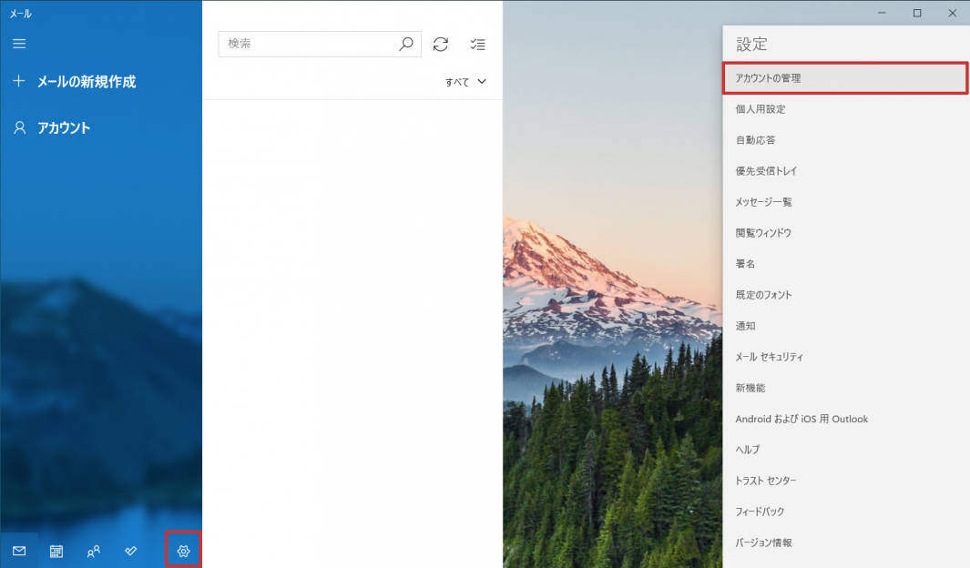
Task: Expand the すべて filter dropdown
Action: [466, 82]
